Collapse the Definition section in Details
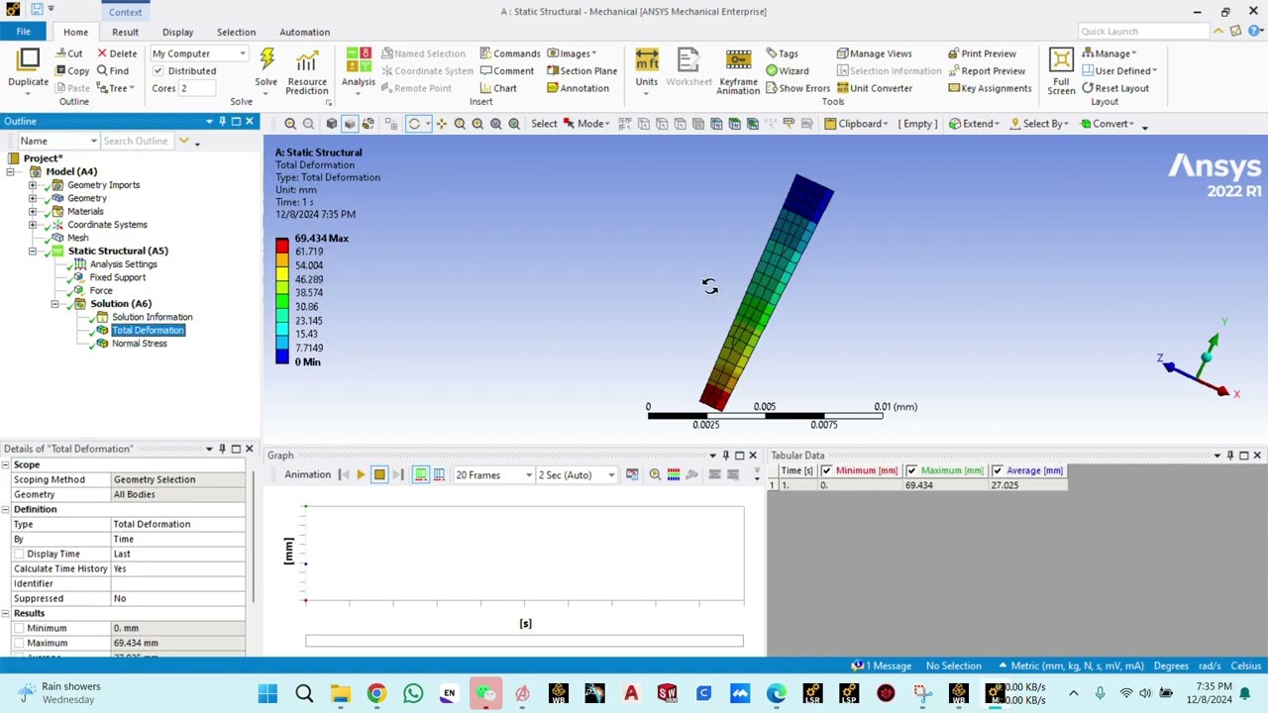Image resolution: width=1268 pixels, height=713 pixels. pos(6,509)
